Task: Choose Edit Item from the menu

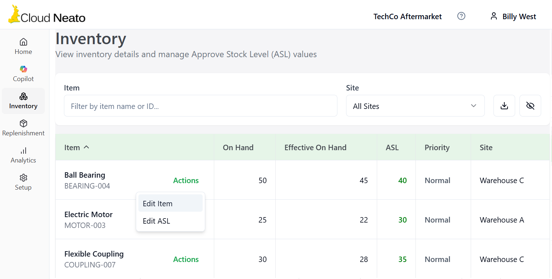Action: [x=171, y=203]
